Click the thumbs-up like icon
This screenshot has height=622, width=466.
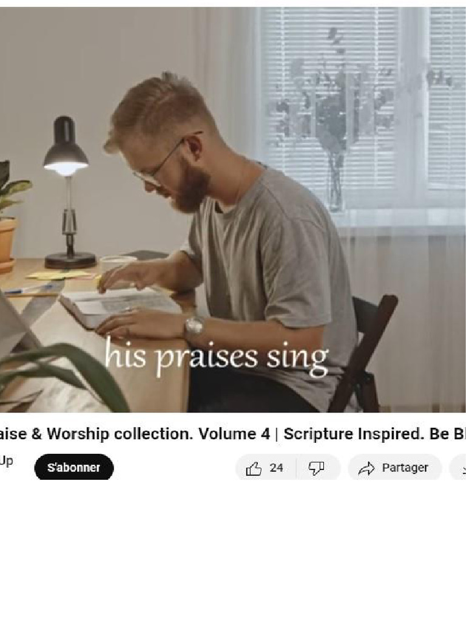pyautogui.click(x=254, y=468)
